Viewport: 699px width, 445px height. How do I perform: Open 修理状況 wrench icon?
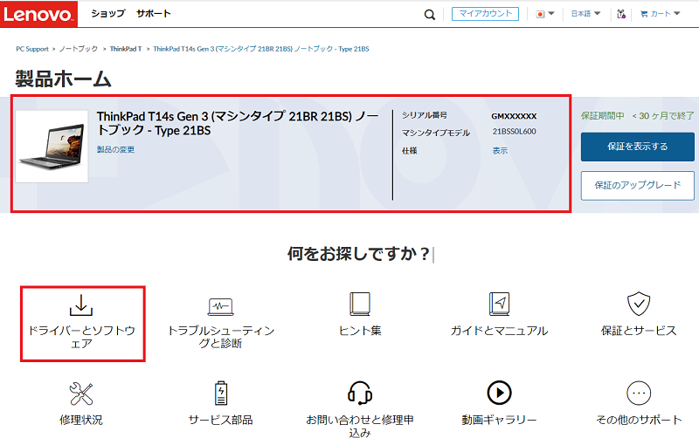click(x=81, y=394)
